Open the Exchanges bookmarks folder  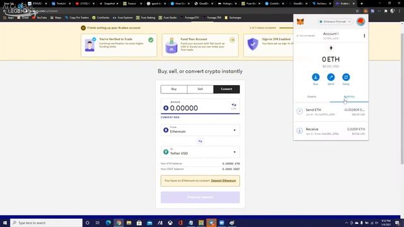pyautogui.click(x=233, y=18)
